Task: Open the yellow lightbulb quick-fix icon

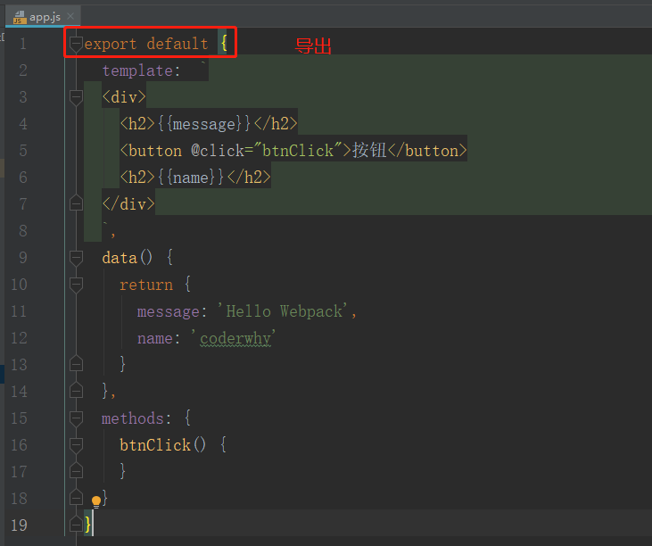Action: tap(96, 501)
